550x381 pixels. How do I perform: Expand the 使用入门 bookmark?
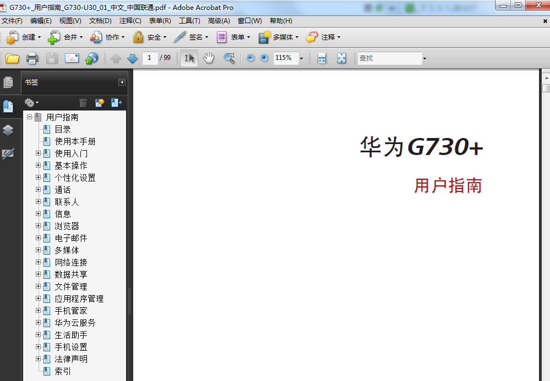coord(38,153)
